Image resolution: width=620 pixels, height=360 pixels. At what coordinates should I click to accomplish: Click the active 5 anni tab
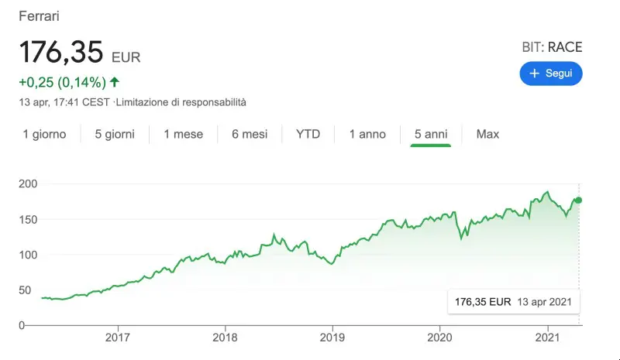pyautogui.click(x=431, y=135)
